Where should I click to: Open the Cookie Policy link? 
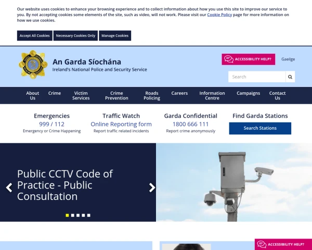[x=219, y=15]
